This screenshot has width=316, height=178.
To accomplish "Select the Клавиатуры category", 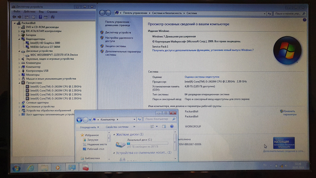I will [33, 63].
